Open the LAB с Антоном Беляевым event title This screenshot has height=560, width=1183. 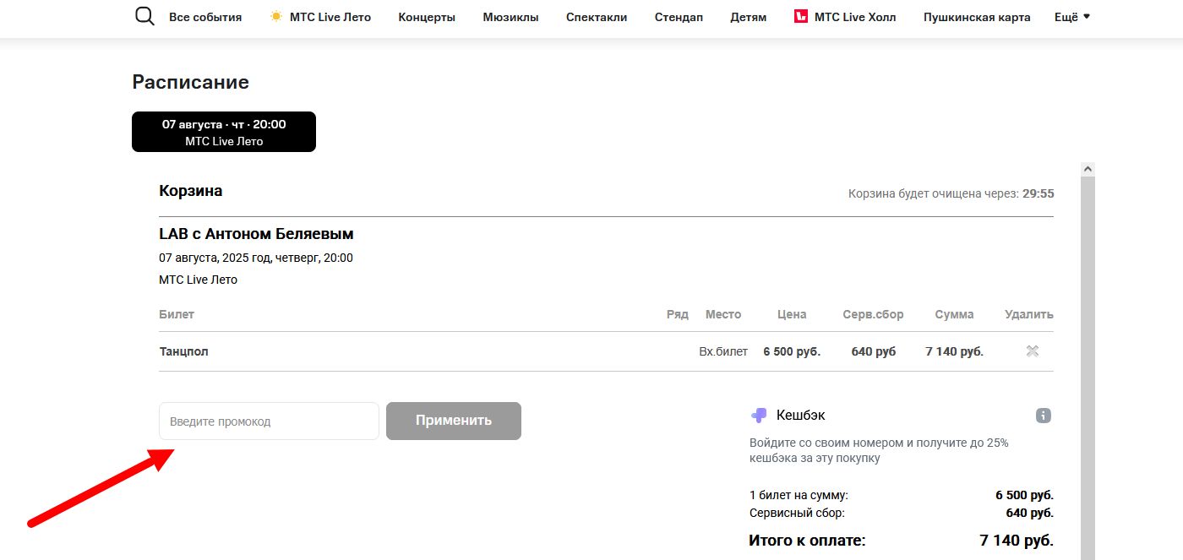coord(256,234)
